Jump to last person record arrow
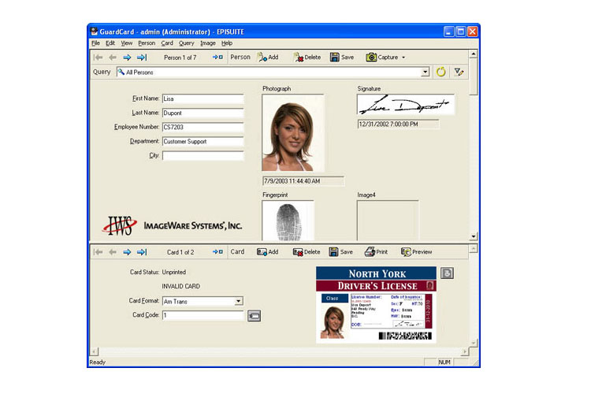591x394 pixels. [142, 58]
